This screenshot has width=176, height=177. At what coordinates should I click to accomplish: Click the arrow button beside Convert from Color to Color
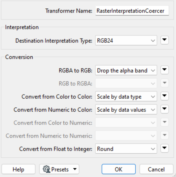[164, 96]
